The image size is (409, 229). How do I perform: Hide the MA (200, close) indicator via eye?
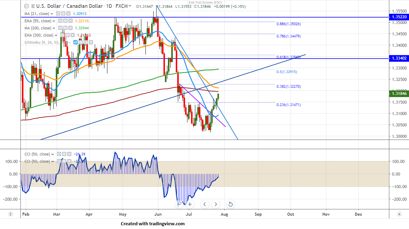coord(60,28)
